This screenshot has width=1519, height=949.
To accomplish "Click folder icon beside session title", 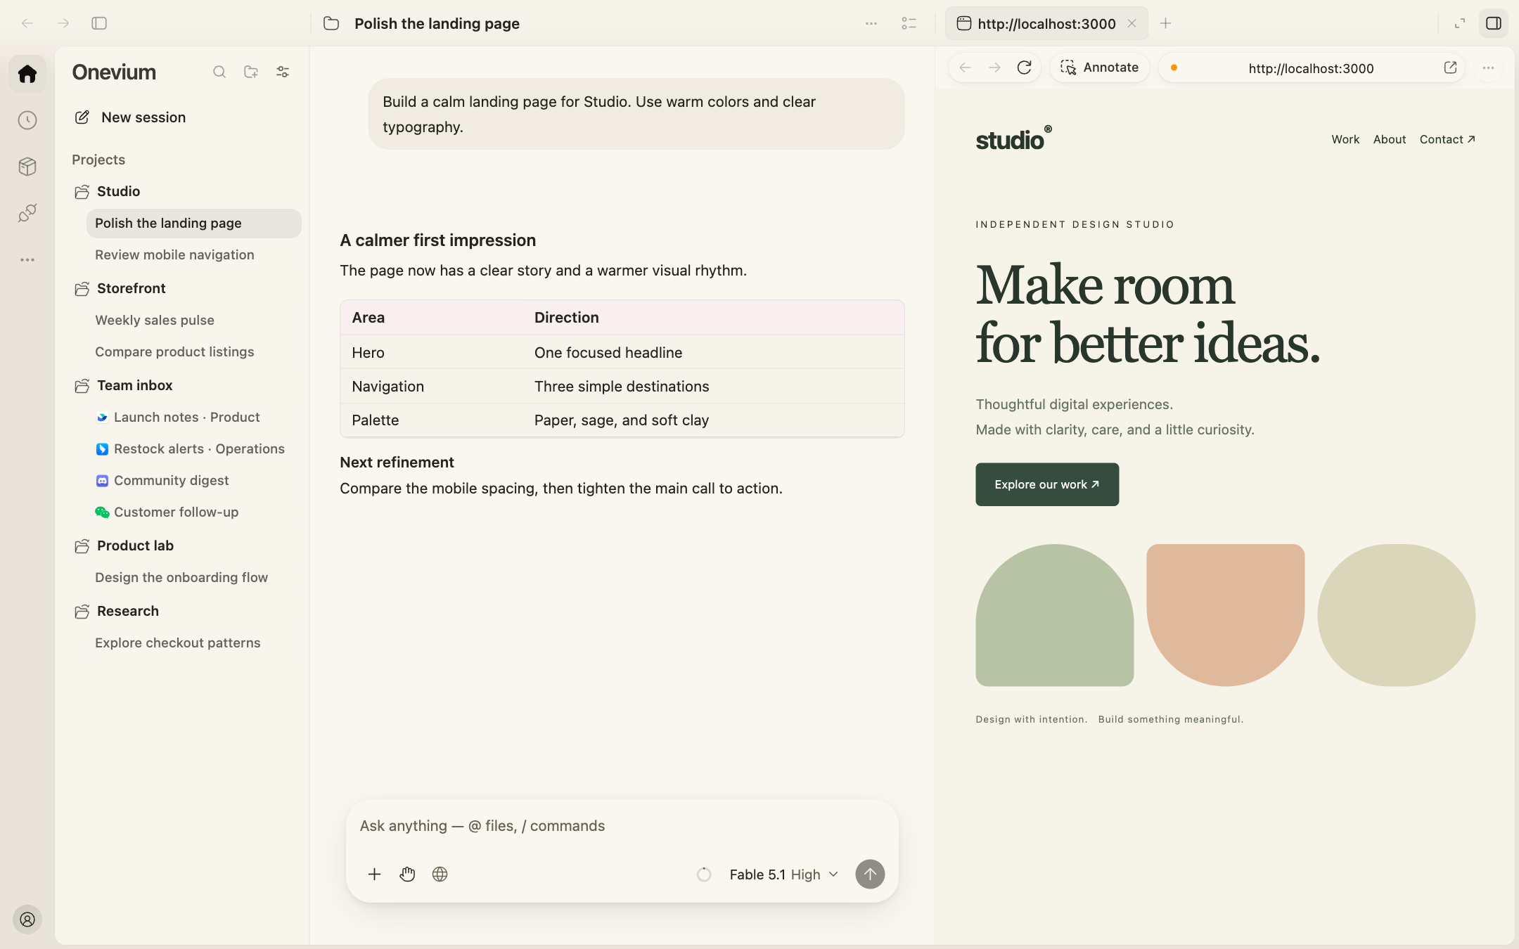I will [x=331, y=23].
